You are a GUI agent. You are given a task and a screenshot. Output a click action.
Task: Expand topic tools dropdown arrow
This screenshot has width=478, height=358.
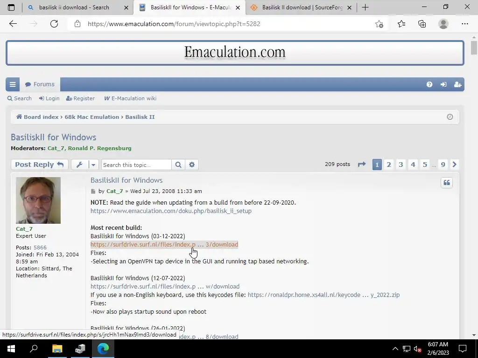coord(93,165)
